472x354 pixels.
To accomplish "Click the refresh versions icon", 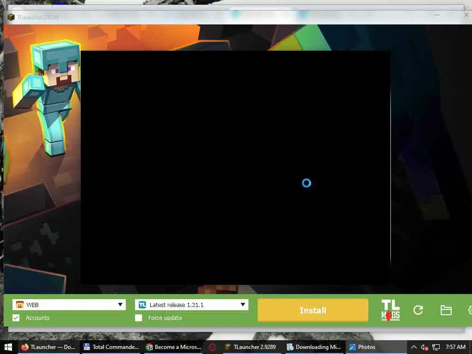I will tap(418, 310).
